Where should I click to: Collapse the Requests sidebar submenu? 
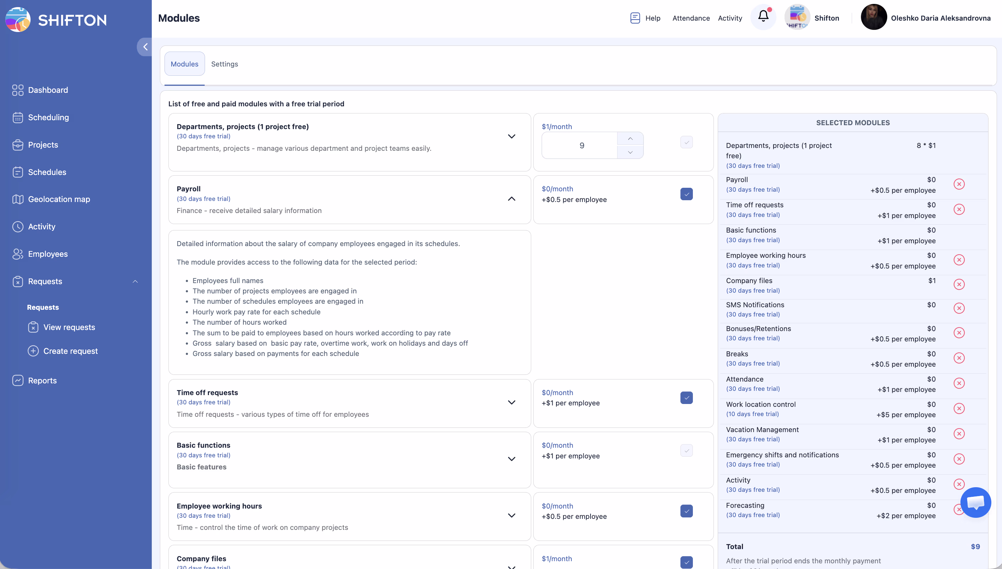(135, 281)
